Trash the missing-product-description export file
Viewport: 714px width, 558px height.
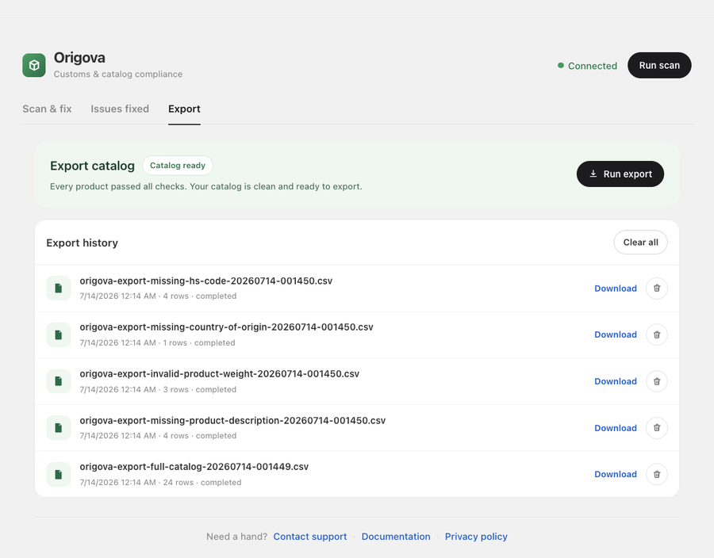[x=657, y=428]
